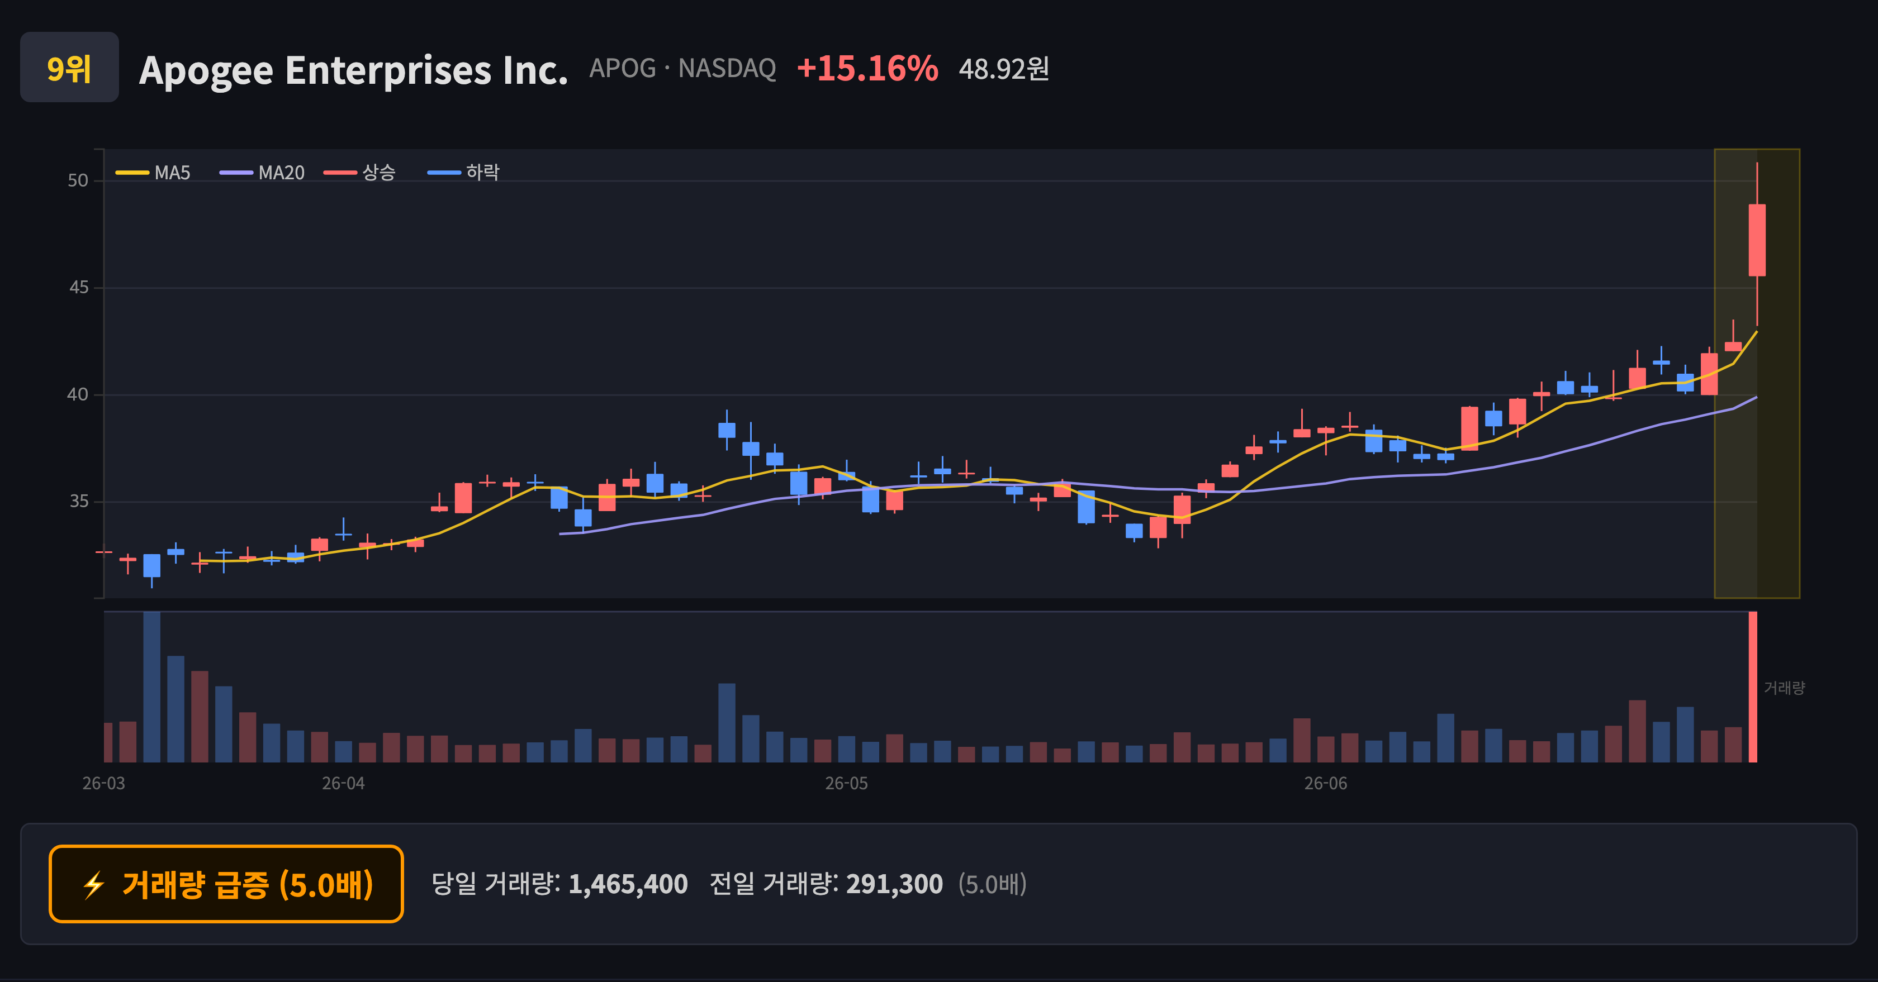Click the 26-06 date axis label
Screen dimensions: 1878x982
(1325, 784)
